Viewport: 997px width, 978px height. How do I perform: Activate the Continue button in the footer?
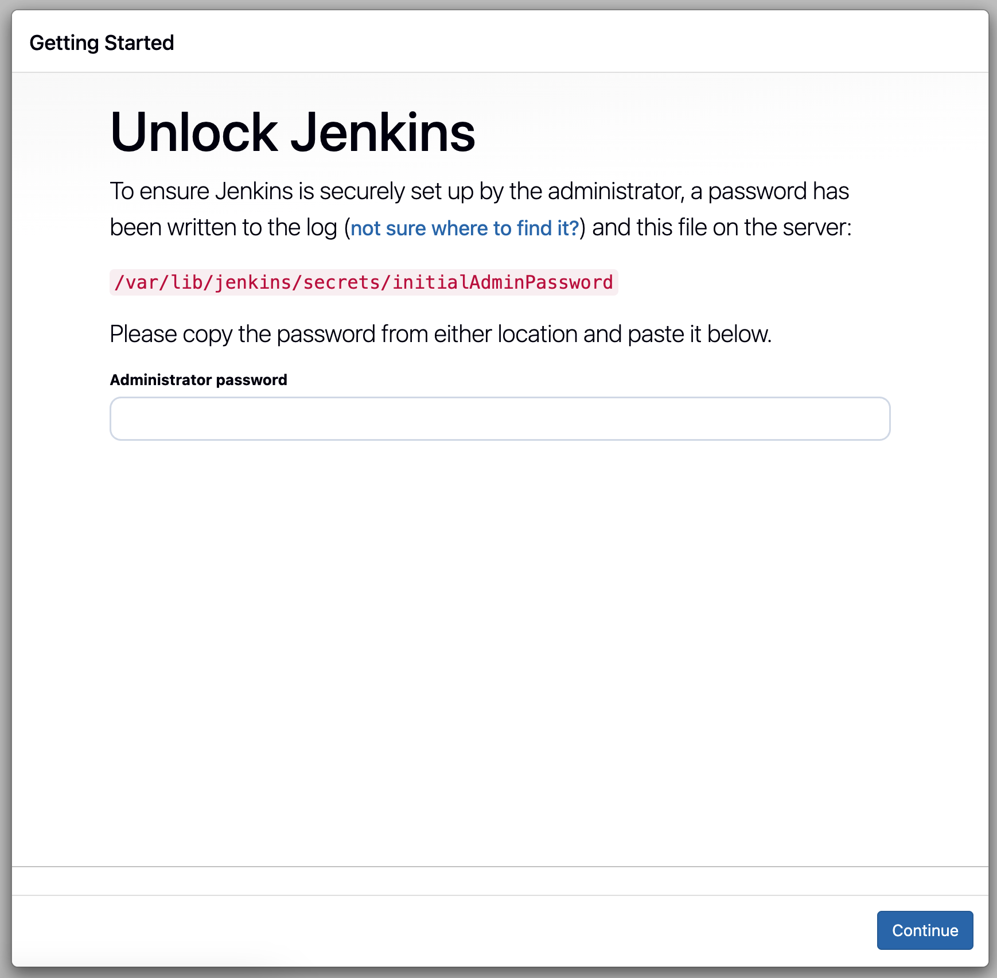(x=924, y=930)
